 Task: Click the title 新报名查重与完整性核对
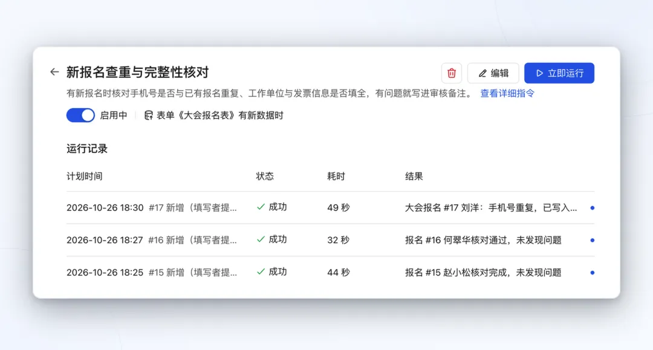137,73
